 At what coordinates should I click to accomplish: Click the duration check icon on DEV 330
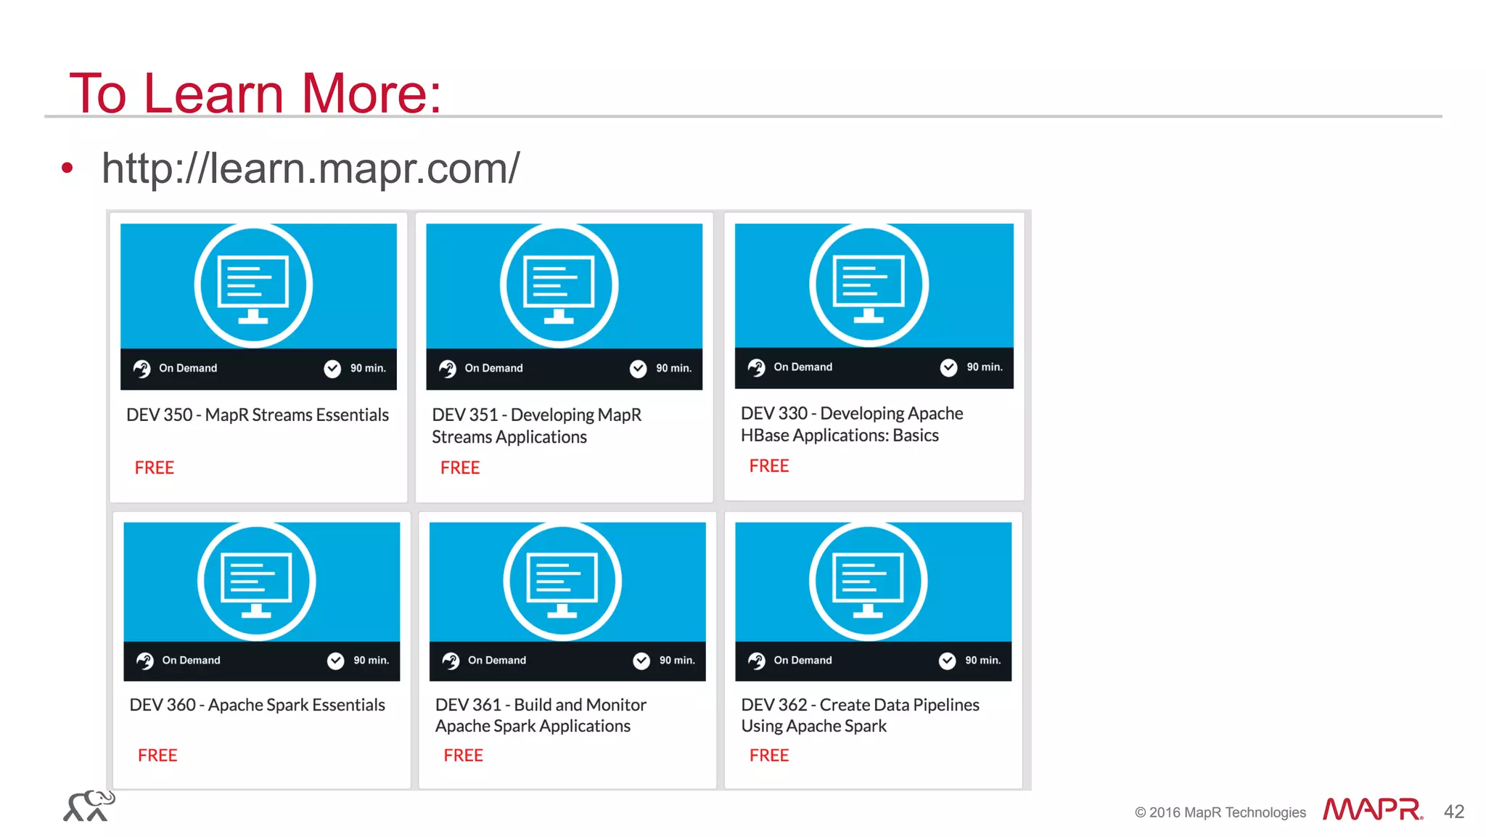949,367
